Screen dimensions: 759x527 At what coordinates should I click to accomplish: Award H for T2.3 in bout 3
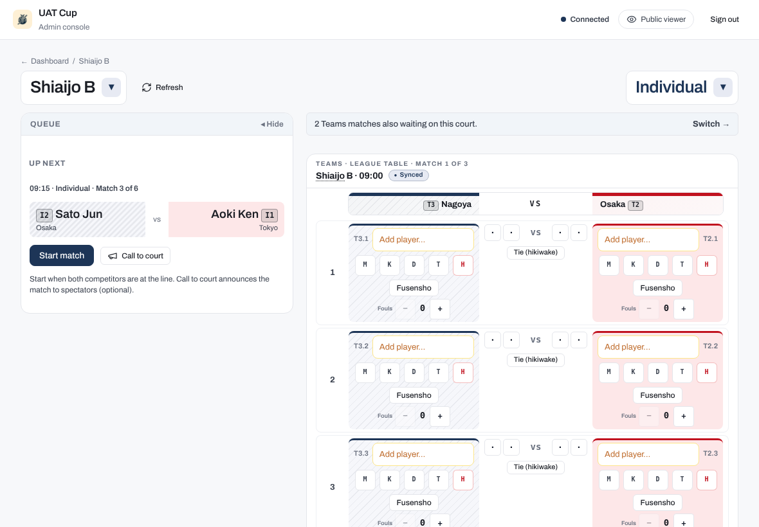(707, 479)
